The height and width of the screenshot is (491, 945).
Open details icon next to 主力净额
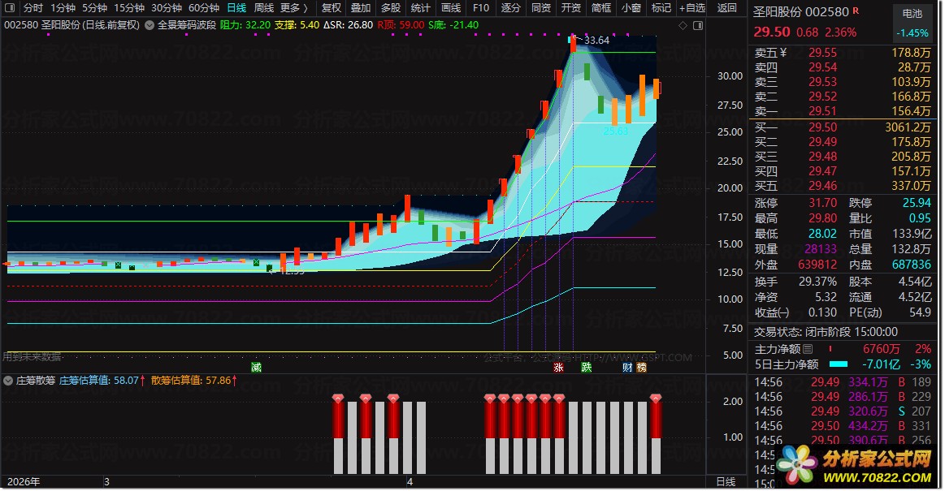tap(808, 349)
